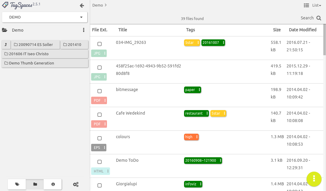The width and height of the screenshot is (326, 191).
Task: Click JPG extension button of 458f25ac file
Action: coord(99,77)
